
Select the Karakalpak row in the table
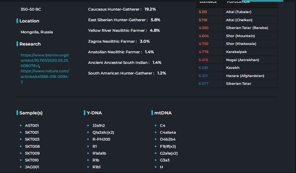[236, 52]
